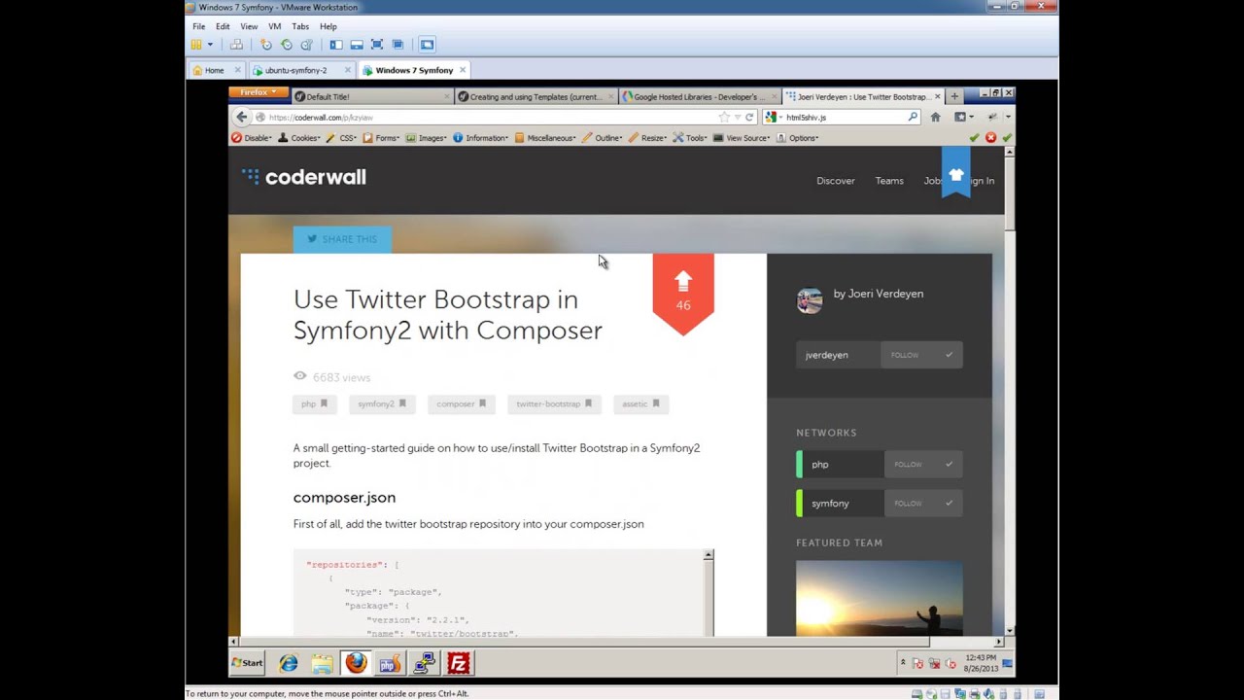Screen dimensions: 1244x700
Task: Open coderwall Discover link
Action: coord(836,181)
